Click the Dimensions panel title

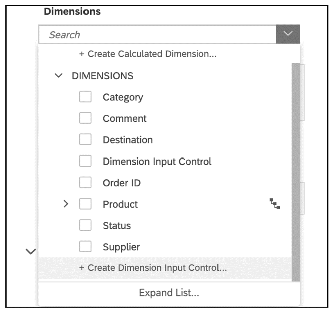point(72,11)
